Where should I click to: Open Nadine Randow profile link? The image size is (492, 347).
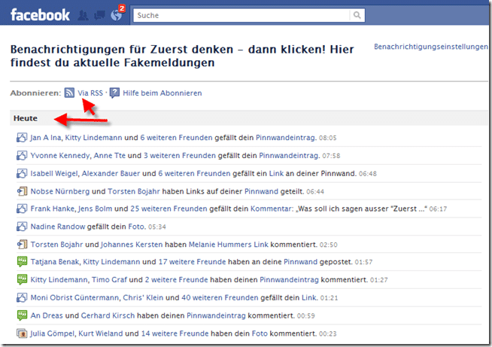[58, 227]
